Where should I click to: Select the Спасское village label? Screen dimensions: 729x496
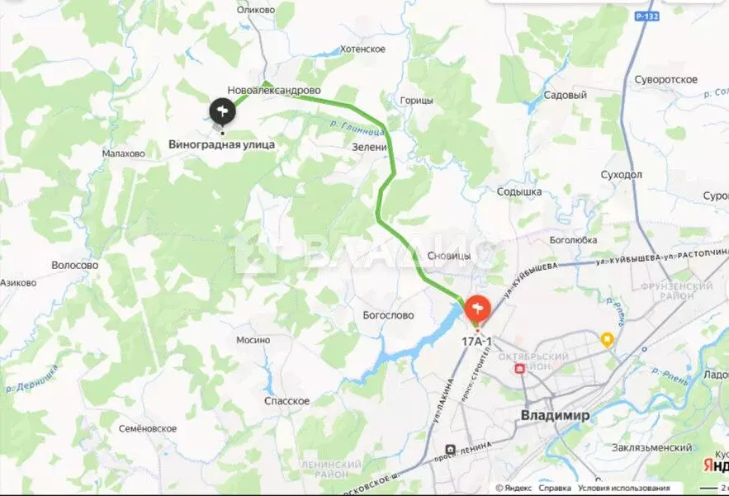[x=286, y=401]
